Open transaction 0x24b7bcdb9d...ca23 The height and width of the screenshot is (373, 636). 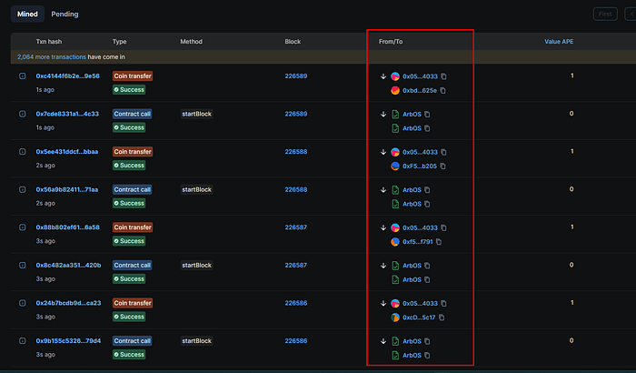[68, 303]
